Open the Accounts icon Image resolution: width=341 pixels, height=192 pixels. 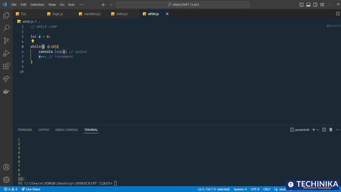point(6,167)
